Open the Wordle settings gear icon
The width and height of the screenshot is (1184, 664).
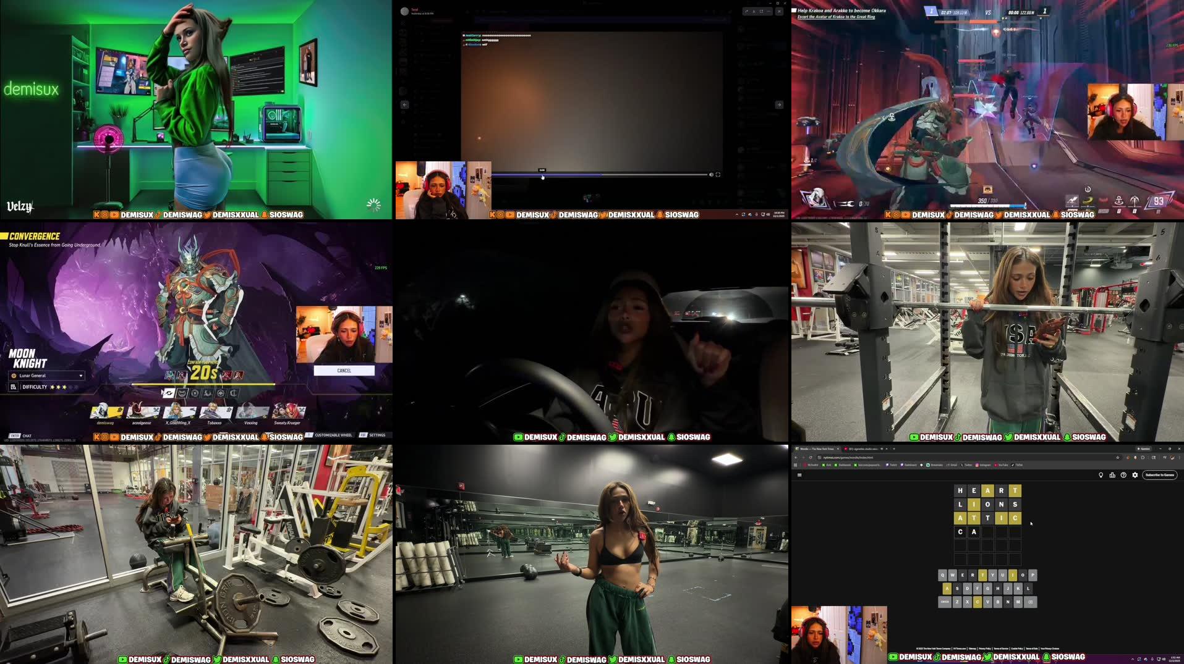point(1135,475)
